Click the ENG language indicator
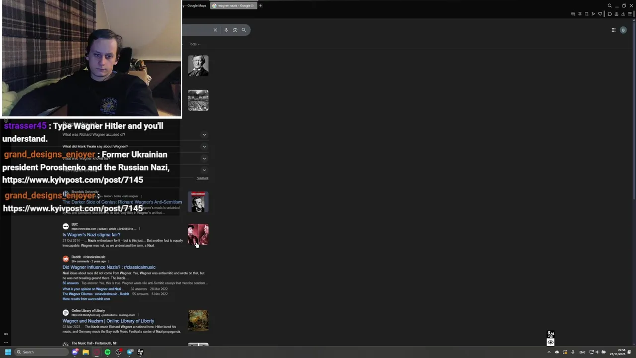636x358 pixels. click(582, 352)
